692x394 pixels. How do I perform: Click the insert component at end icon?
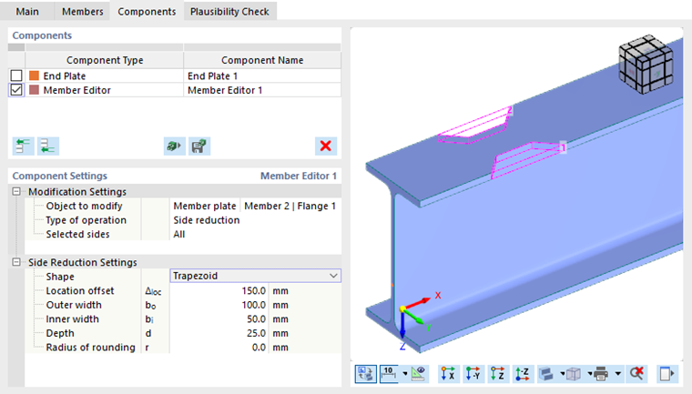tap(48, 146)
